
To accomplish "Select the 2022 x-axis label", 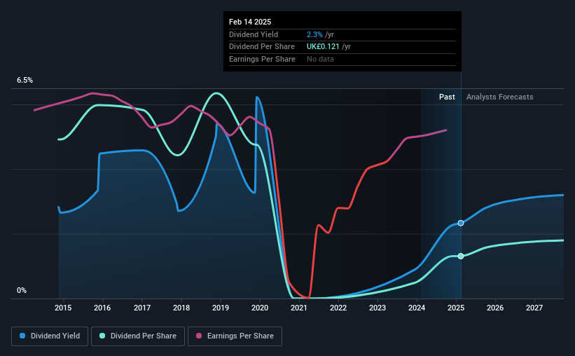I will click(x=338, y=308).
